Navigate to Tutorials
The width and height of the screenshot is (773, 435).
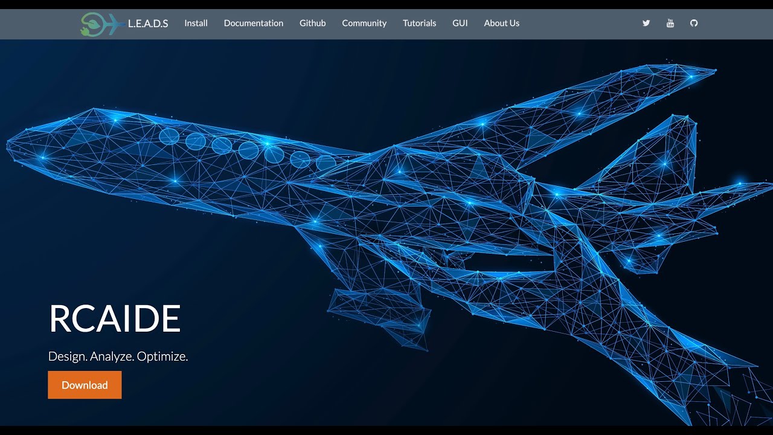point(420,23)
